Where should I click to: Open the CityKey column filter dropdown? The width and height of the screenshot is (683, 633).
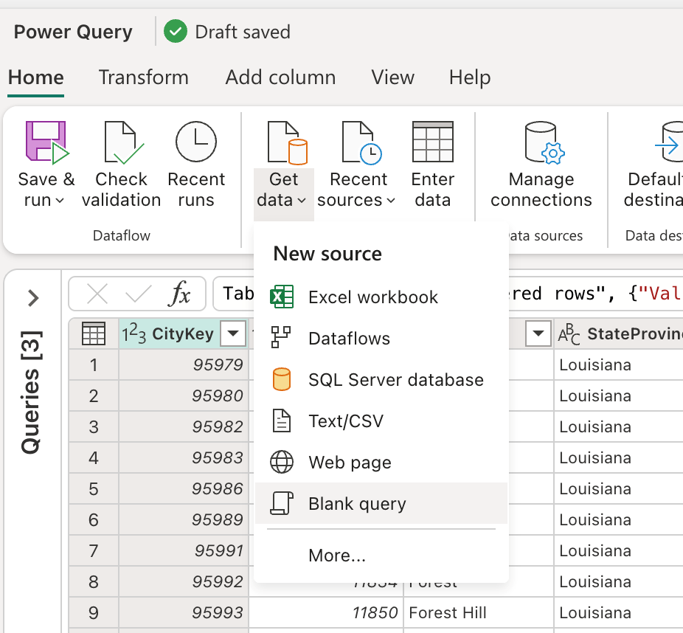[233, 333]
